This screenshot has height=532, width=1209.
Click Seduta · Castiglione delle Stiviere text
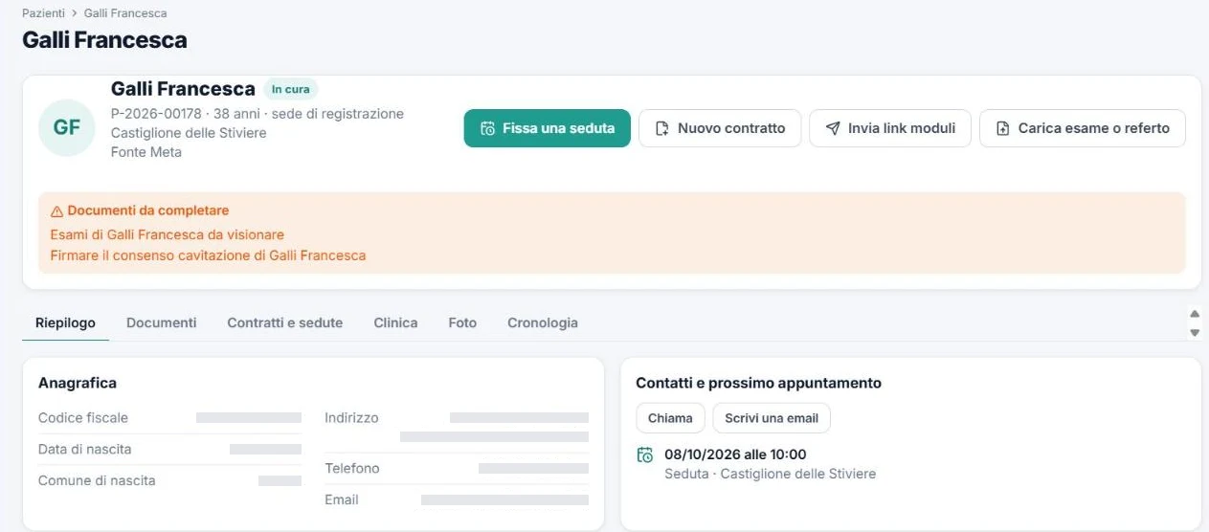pyautogui.click(x=770, y=474)
